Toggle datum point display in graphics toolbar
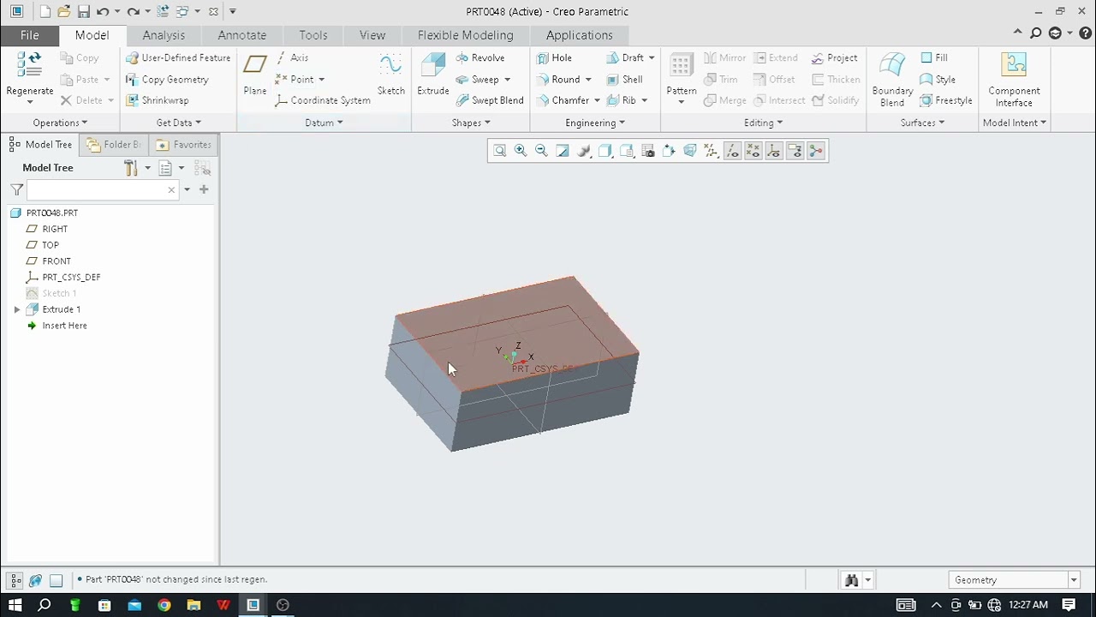 pyautogui.click(x=753, y=151)
